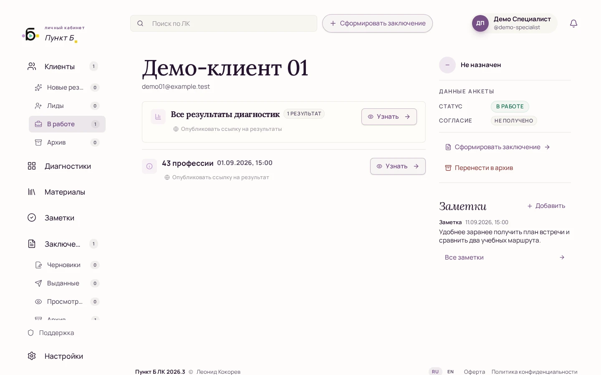Click the НЕ ПОЛУЧЕНО consent badge
Screen dimensions: 601x375
[514, 121]
